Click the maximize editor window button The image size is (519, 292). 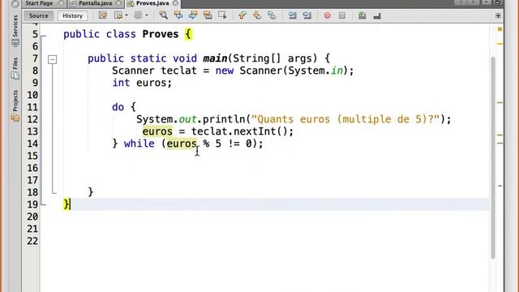[x=497, y=2]
